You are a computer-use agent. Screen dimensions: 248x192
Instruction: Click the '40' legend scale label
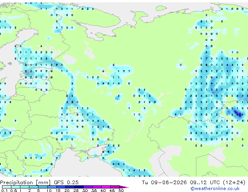pos(103,190)
